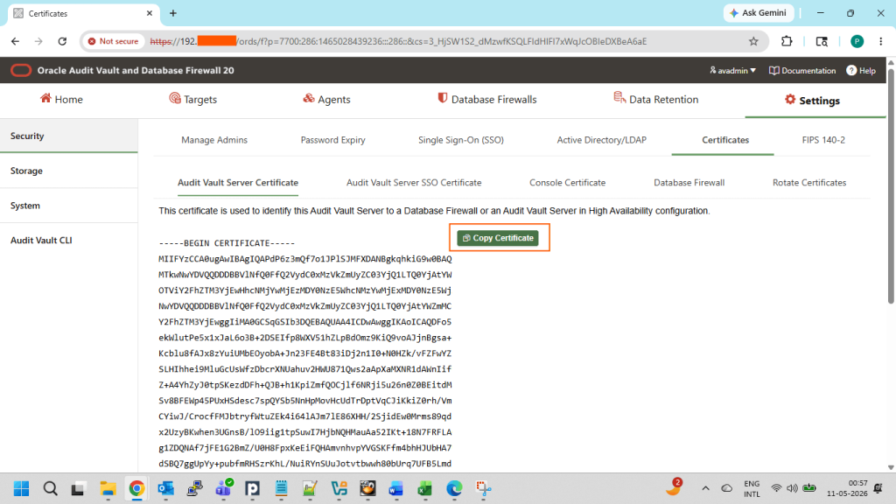Open the Password Expiry tab
This screenshot has height=504, width=896.
[x=332, y=140]
